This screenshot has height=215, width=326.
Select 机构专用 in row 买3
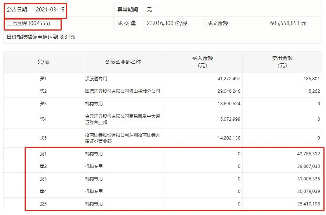pos(92,104)
